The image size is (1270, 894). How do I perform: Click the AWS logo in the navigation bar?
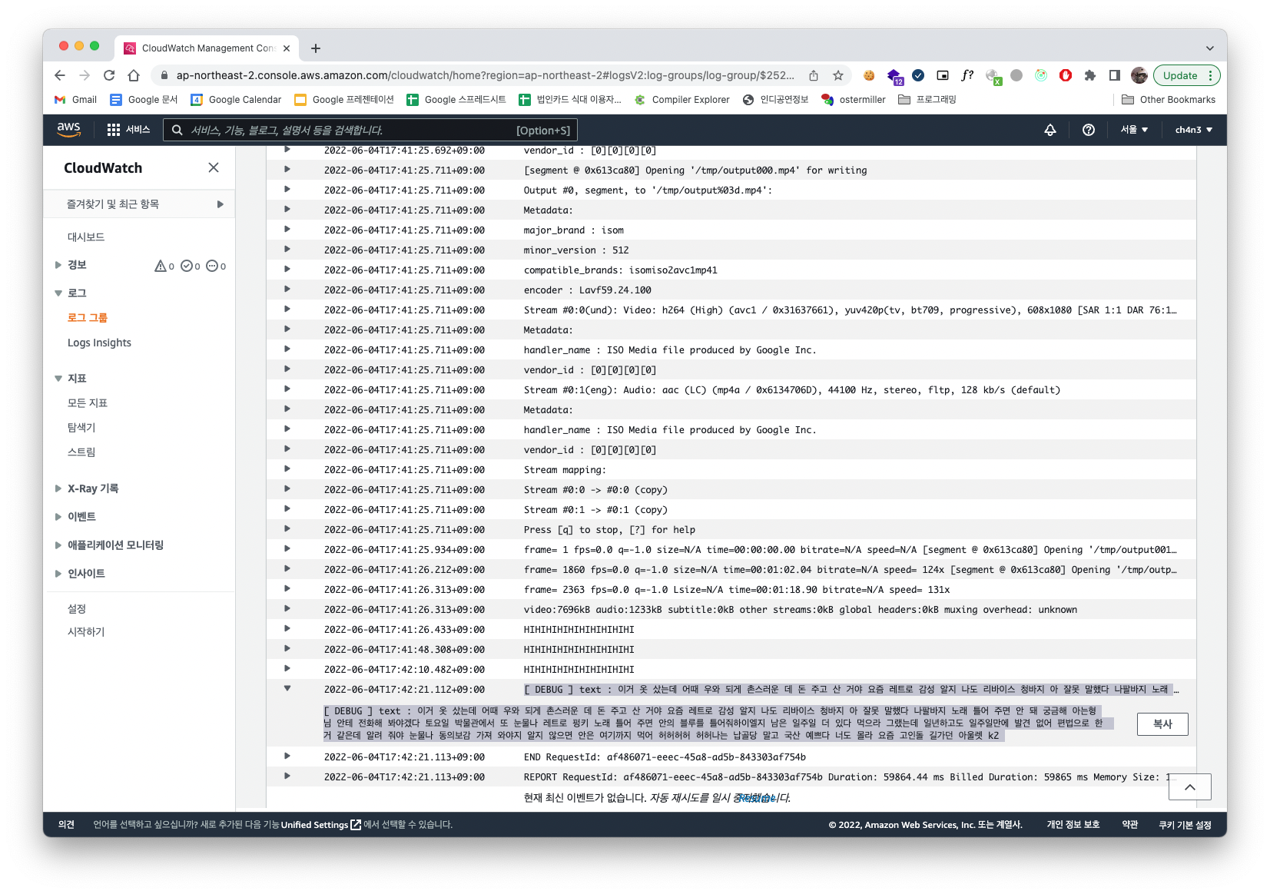click(x=68, y=130)
